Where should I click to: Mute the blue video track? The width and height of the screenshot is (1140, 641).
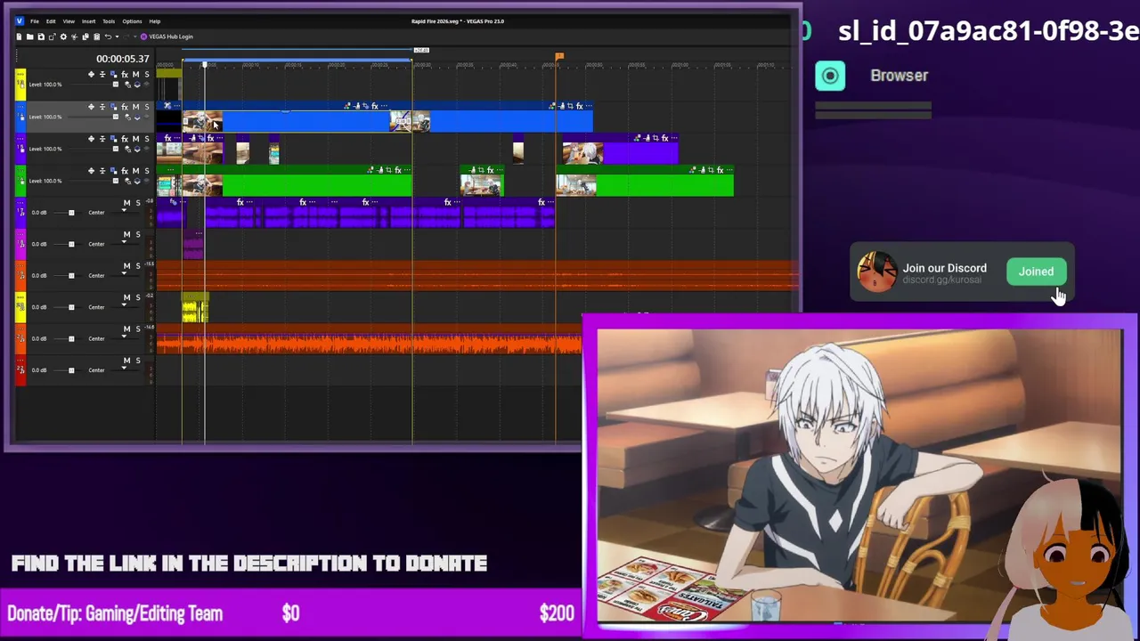135,107
